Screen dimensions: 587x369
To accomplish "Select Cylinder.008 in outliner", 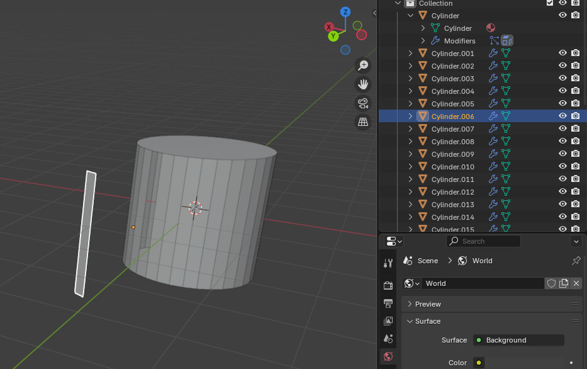I will [452, 142].
